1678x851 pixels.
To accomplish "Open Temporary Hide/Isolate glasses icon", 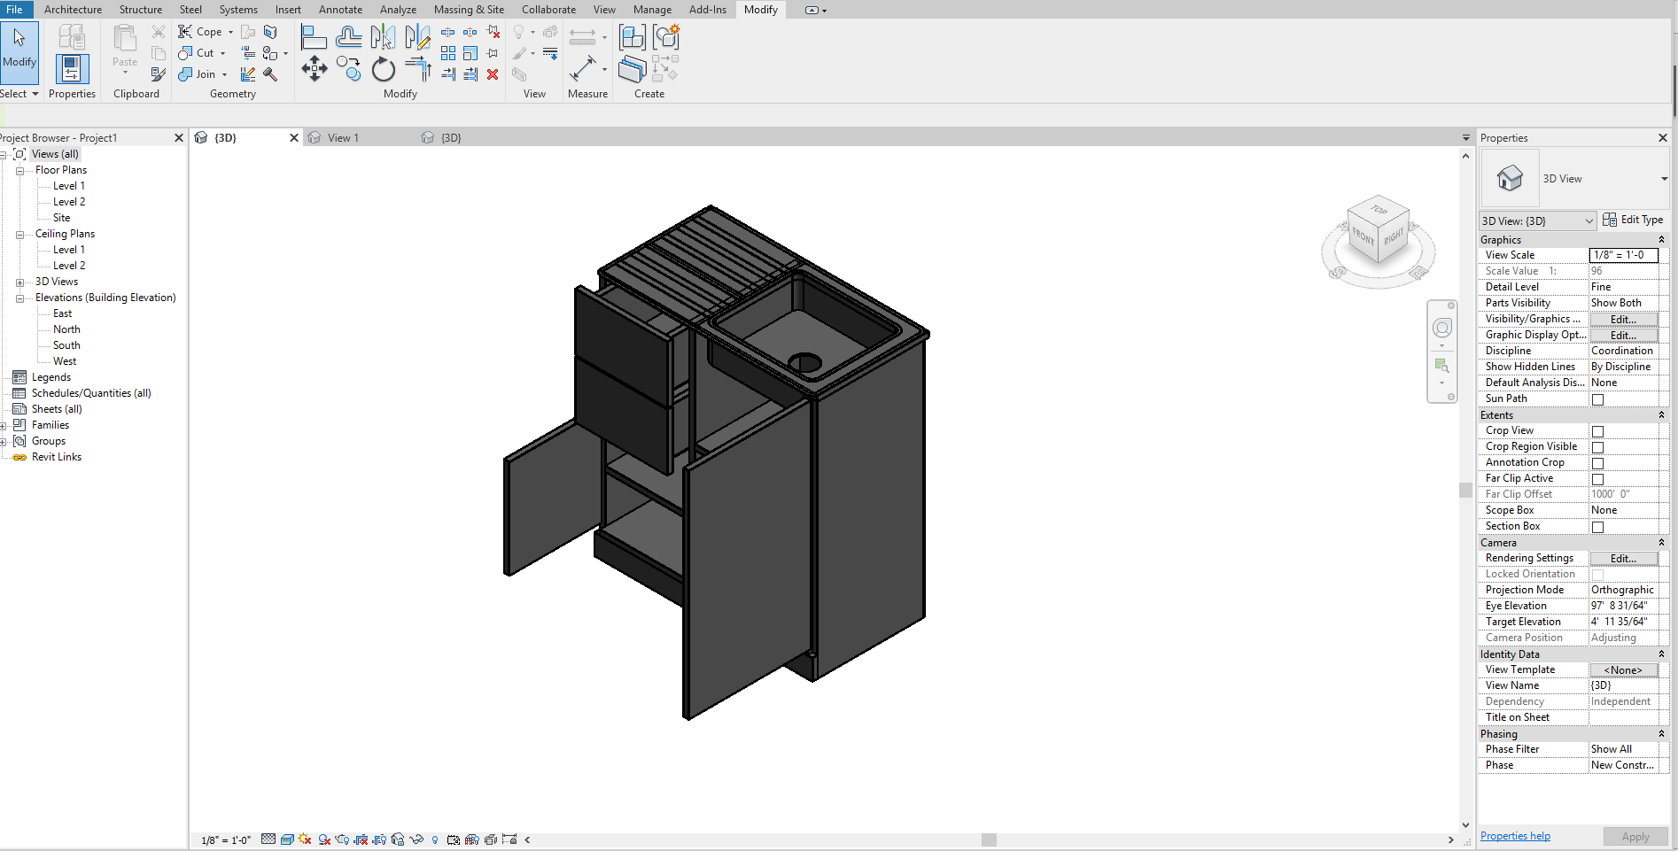I will coord(416,839).
